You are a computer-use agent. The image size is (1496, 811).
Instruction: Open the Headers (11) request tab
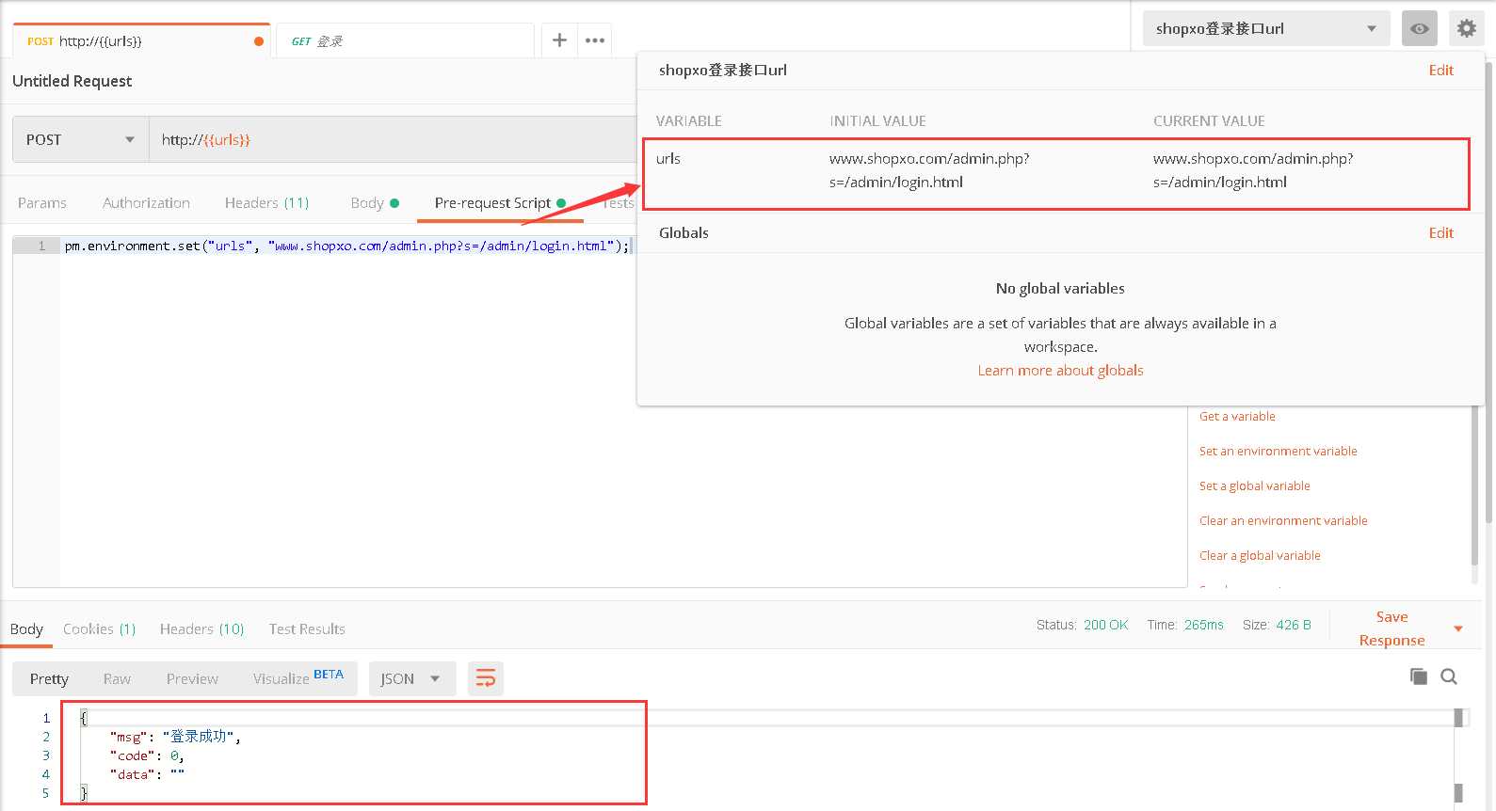pyautogui.click(x=266, y=202)
